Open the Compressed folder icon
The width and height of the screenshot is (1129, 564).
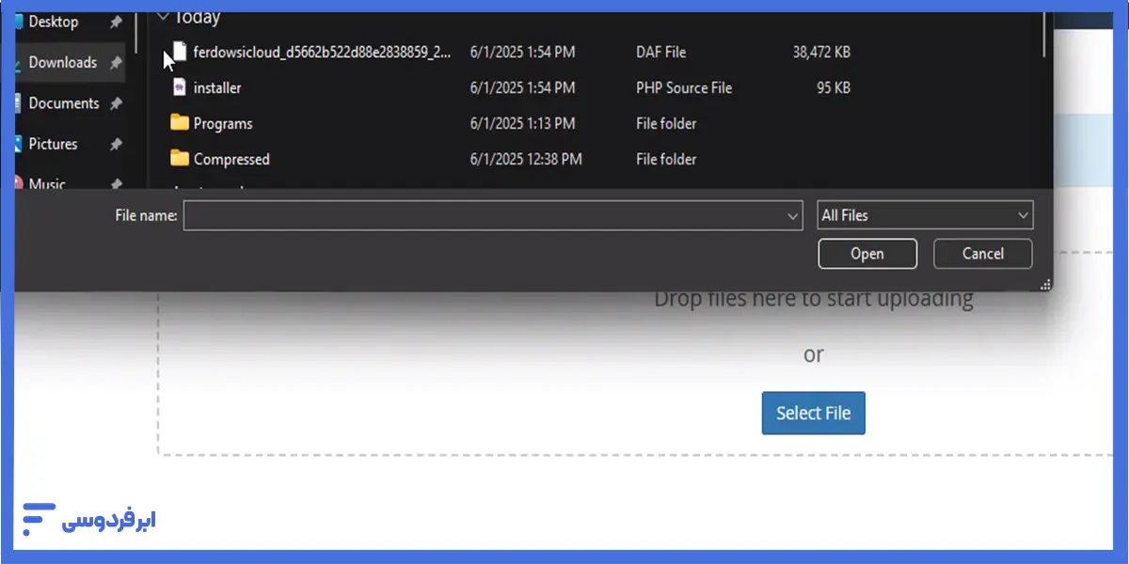(x=180, y=159)
